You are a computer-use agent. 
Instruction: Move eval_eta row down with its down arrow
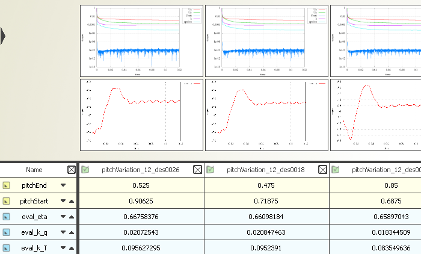click(x=63, y=216)
